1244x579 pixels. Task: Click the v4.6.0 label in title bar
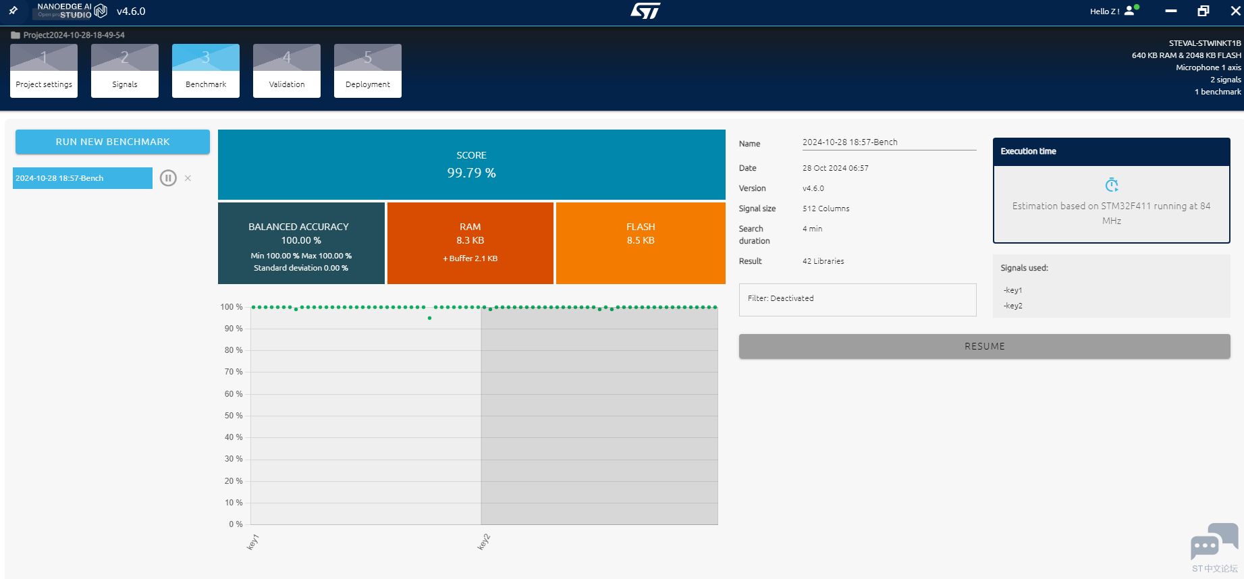click(x=131, y=11)
